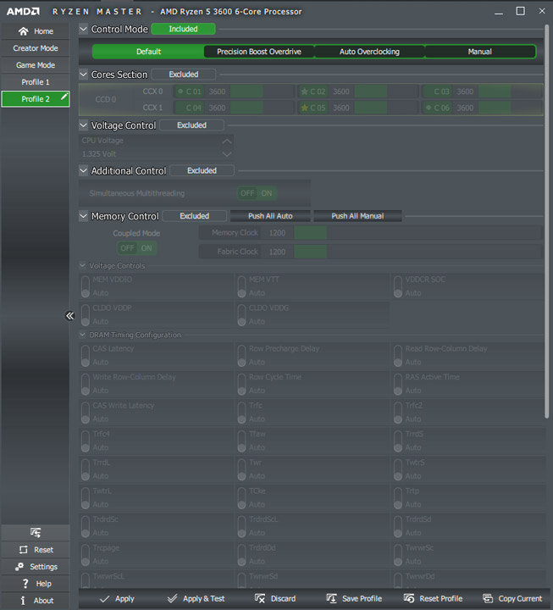Click the About info icon
Screen dimensions: 553x610
coord(23,601)
